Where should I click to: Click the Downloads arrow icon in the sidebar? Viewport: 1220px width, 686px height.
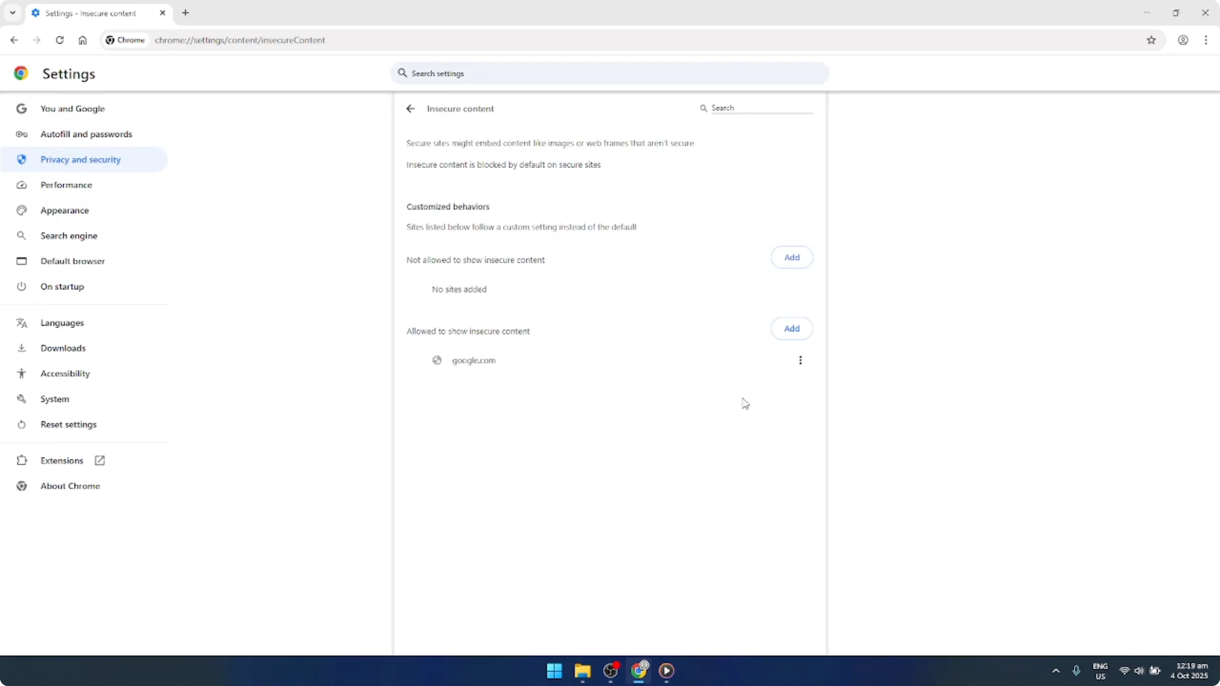[x=21, y=348]
